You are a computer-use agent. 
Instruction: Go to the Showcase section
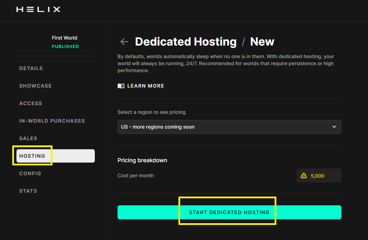(x=35, y=86)
